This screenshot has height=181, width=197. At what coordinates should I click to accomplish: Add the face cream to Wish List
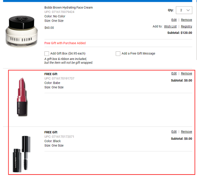coord(170,27)
